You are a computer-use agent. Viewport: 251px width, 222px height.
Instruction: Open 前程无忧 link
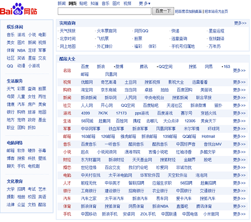click(x=89, y=183)
